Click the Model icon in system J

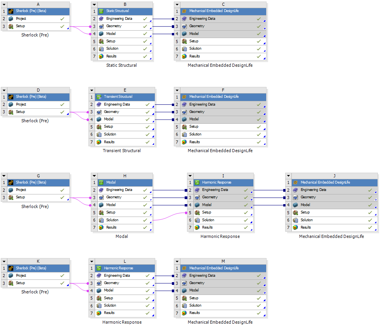point(295,205)
